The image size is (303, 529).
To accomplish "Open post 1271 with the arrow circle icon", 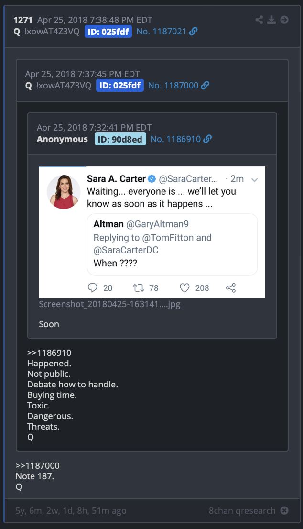I will (x=284, y=20).
